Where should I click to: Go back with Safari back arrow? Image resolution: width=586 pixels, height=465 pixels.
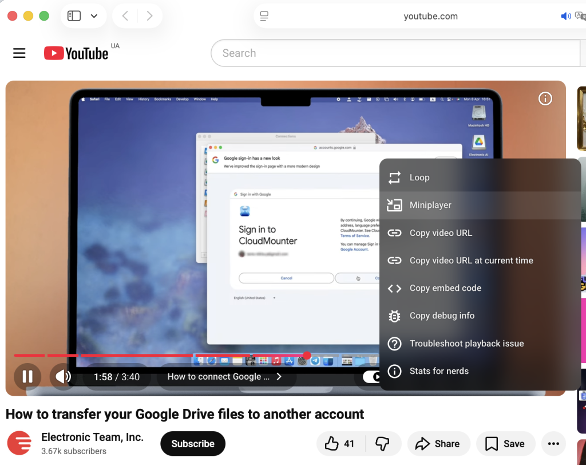pyautogui.click(x=125, y=15)
